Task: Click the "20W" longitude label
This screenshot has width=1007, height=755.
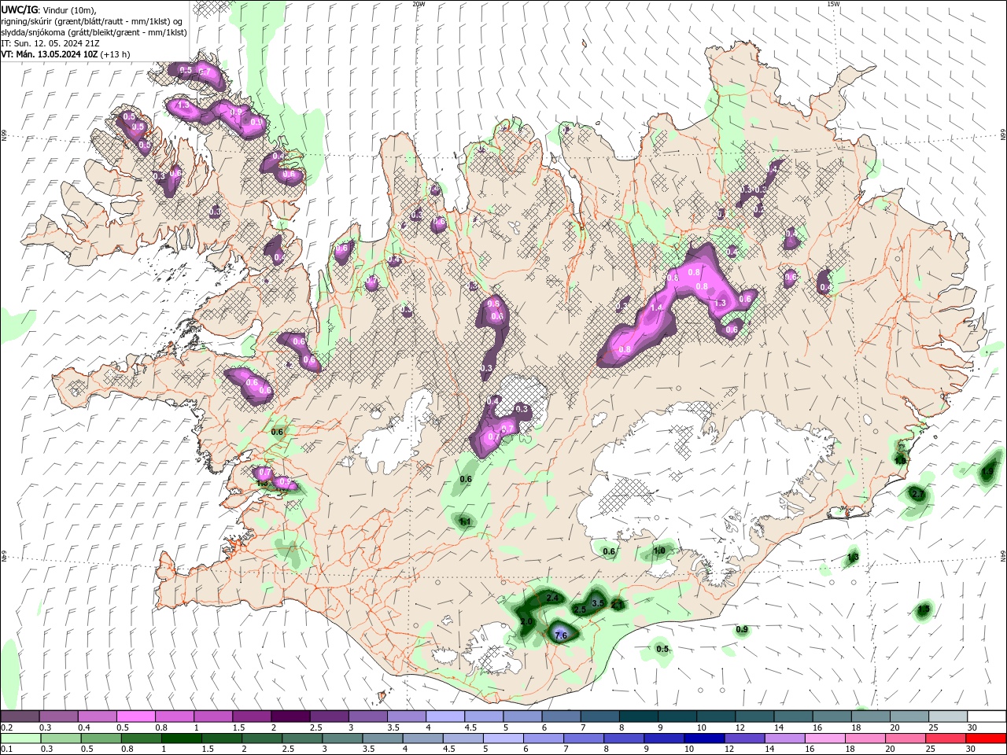Action: coord(419,4)
